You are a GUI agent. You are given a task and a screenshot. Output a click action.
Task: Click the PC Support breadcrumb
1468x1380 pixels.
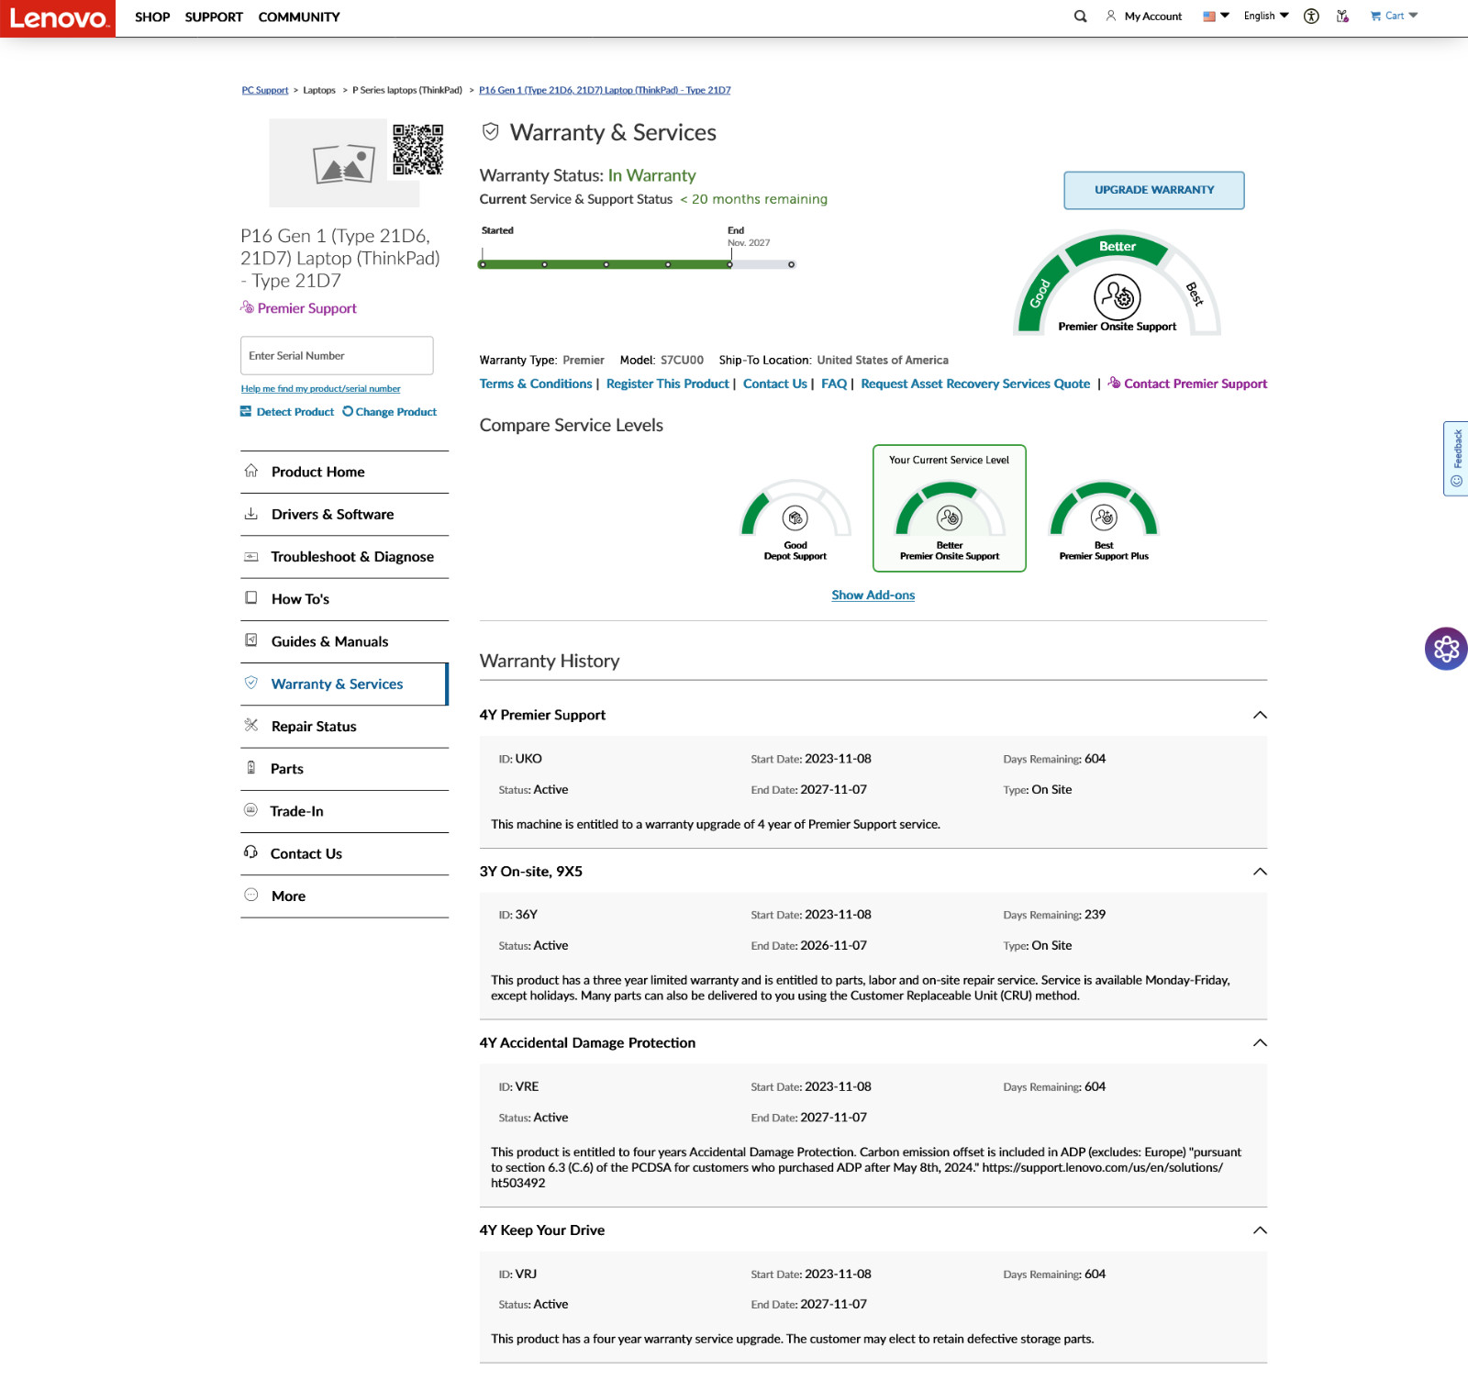[265, 90]
